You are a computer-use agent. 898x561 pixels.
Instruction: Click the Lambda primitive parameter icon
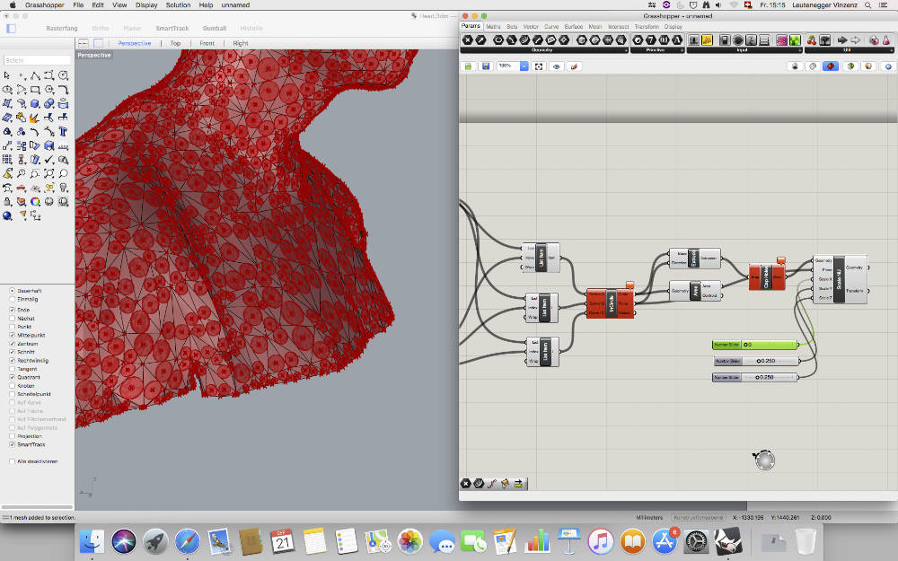click(x=677, y=40)
